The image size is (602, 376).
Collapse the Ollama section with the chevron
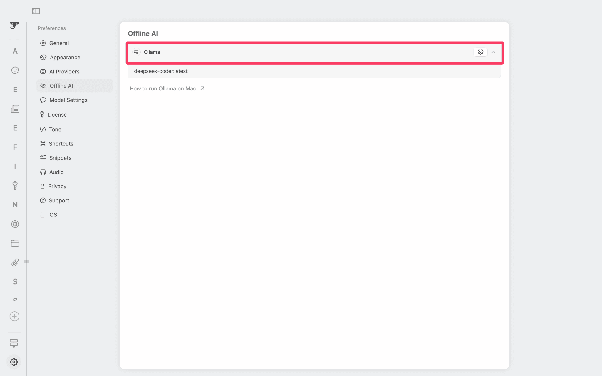pos(493,52)
